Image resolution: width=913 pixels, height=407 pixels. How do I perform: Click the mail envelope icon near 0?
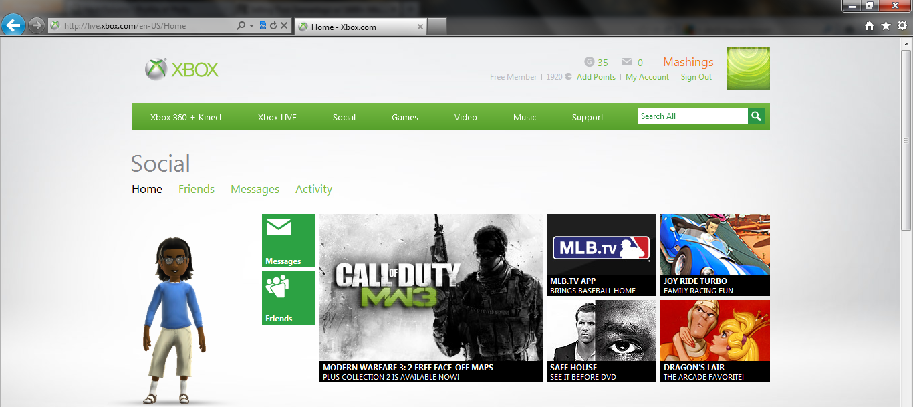coord(626,62)
